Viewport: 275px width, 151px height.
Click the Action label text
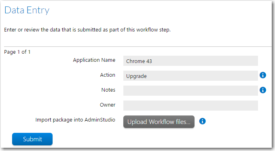pyautogui.click(x=108, y=75)
